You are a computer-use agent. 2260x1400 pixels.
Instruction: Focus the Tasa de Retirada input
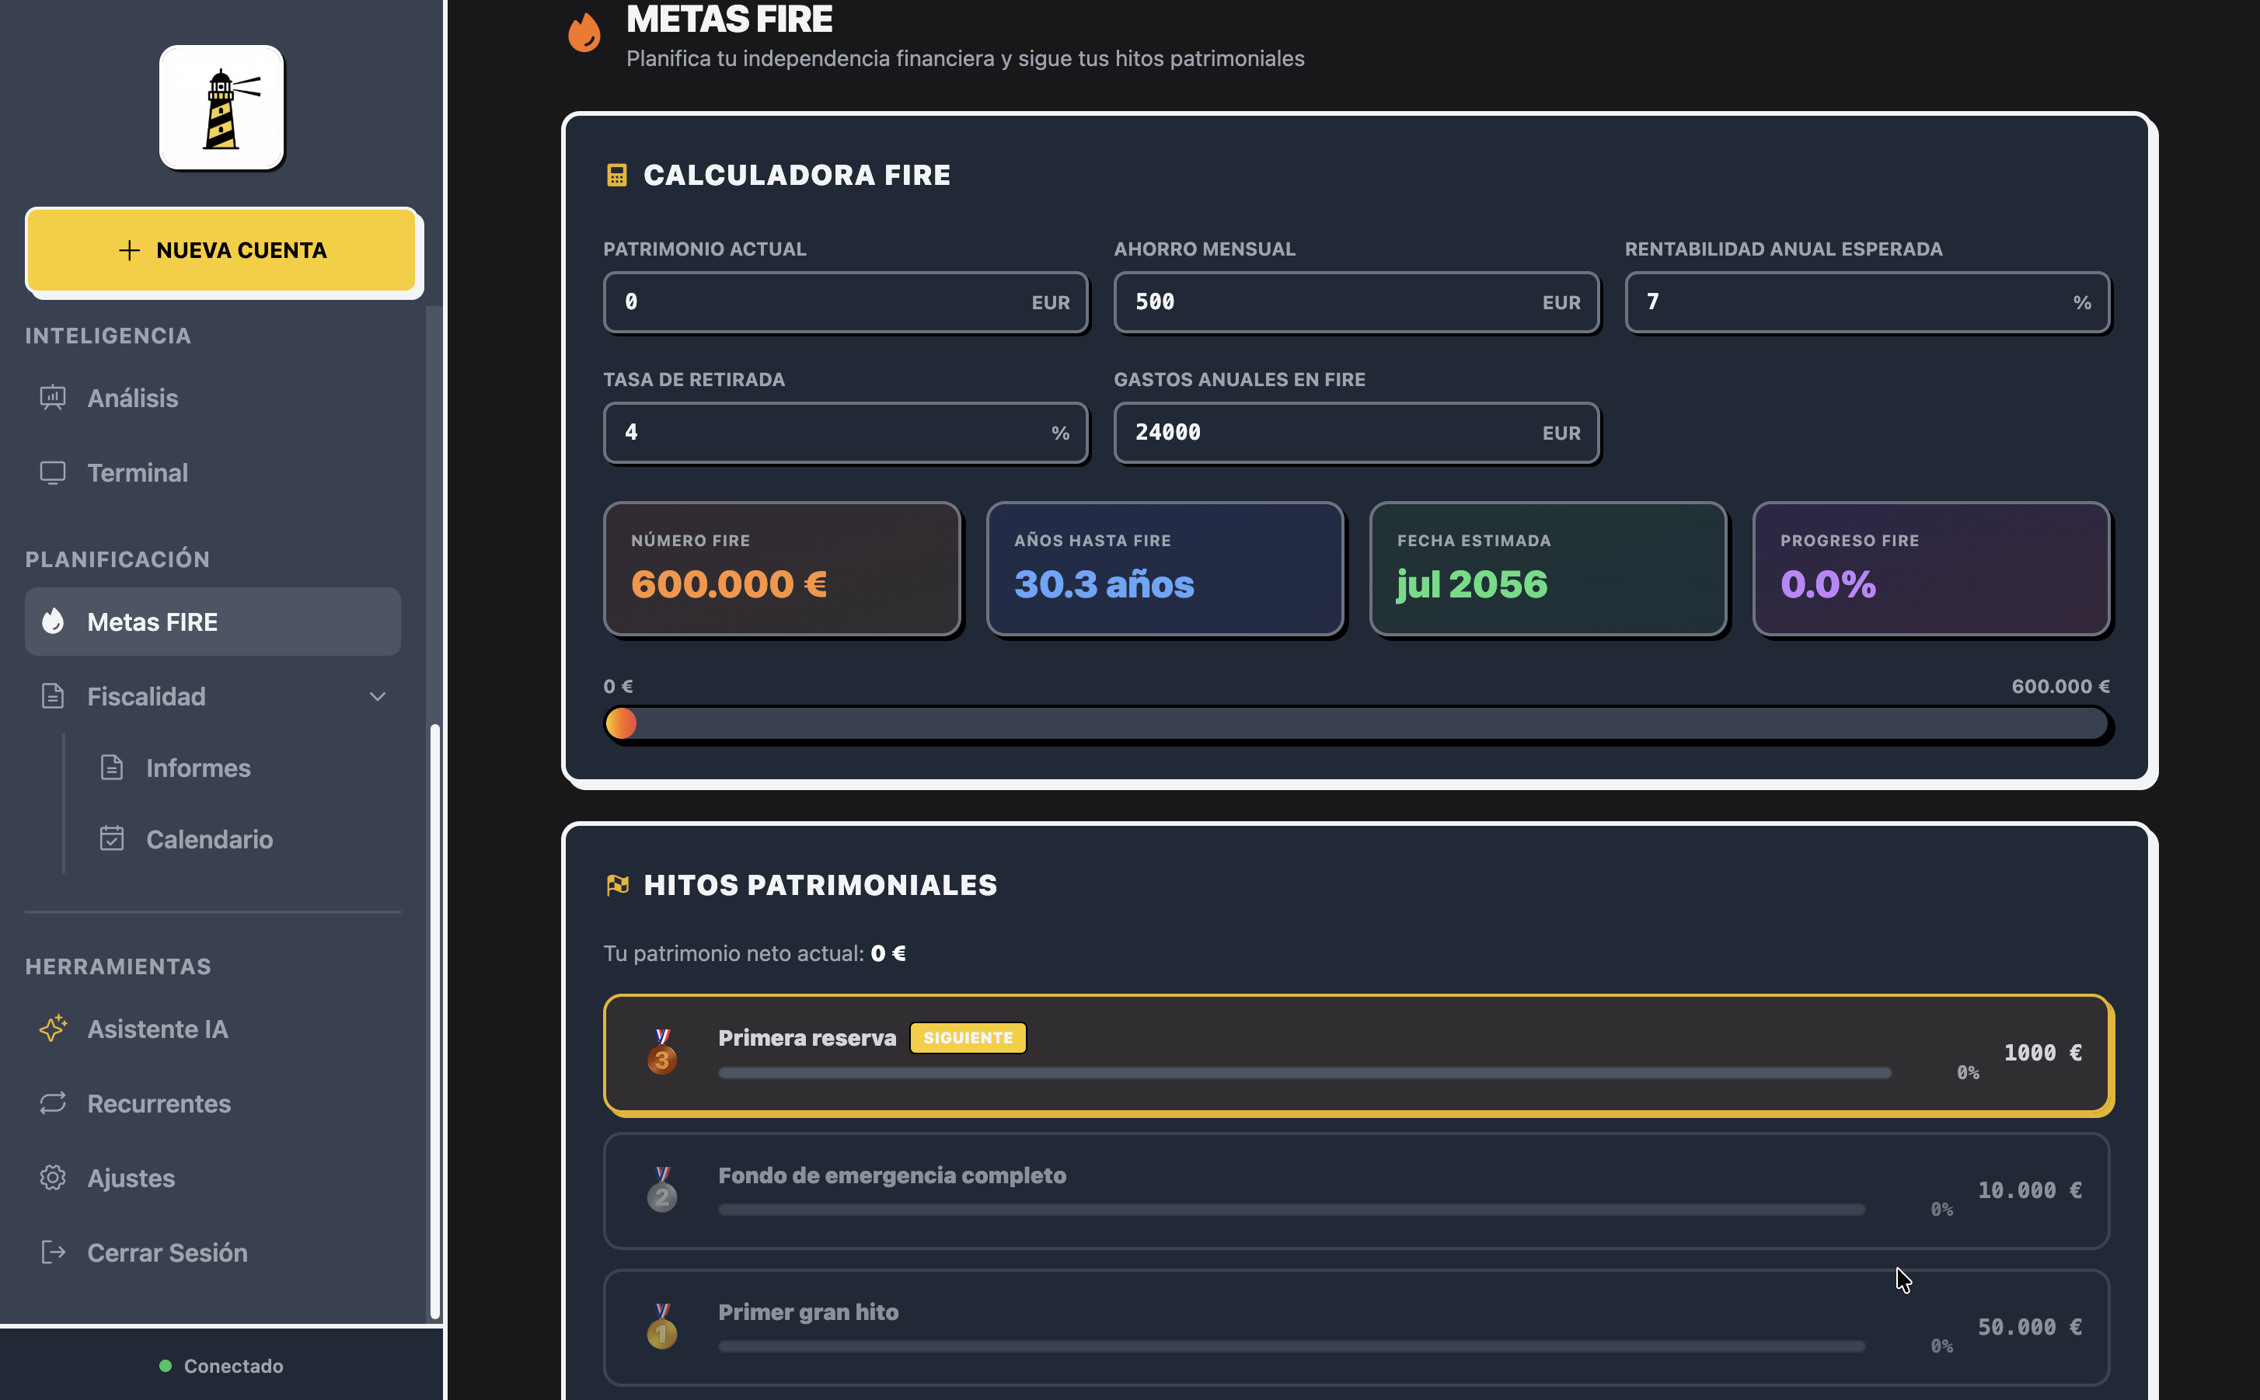pyautogui.click(x=846, y=433)
